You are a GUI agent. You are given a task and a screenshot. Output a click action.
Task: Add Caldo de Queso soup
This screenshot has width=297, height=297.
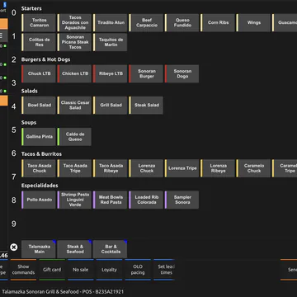74,137
